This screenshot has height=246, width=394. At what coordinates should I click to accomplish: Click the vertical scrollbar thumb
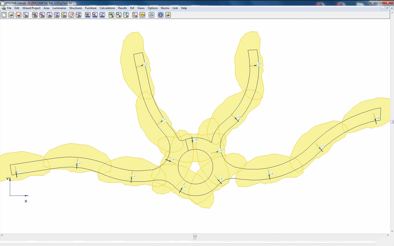tap(392, 122)
